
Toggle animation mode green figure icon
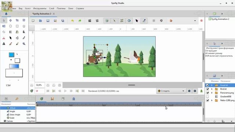[x=202, y=91]
